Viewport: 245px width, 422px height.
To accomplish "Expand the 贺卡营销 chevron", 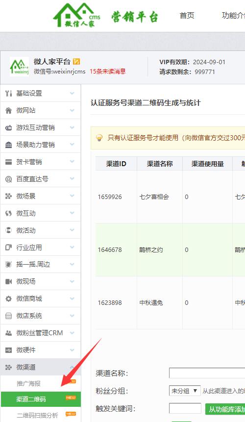I will tap(72, 161).
